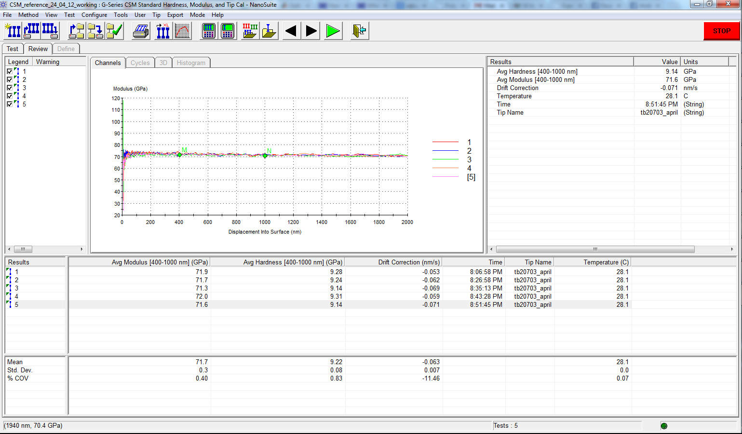The image size is (742, 434).
Task: Disable test 5 legend checkbox
Action: click(x=10, y=104)
